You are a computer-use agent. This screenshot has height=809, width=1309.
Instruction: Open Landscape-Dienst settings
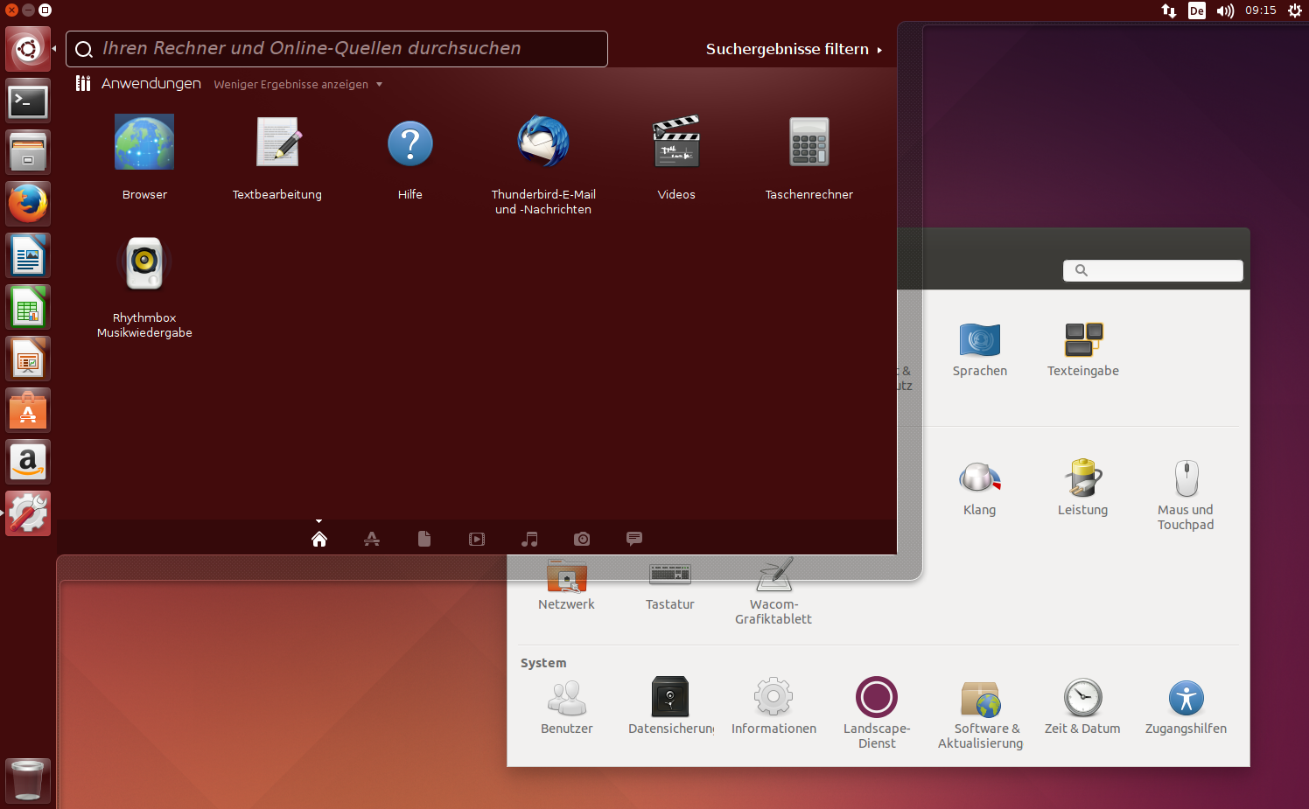[x=877, y=713]
